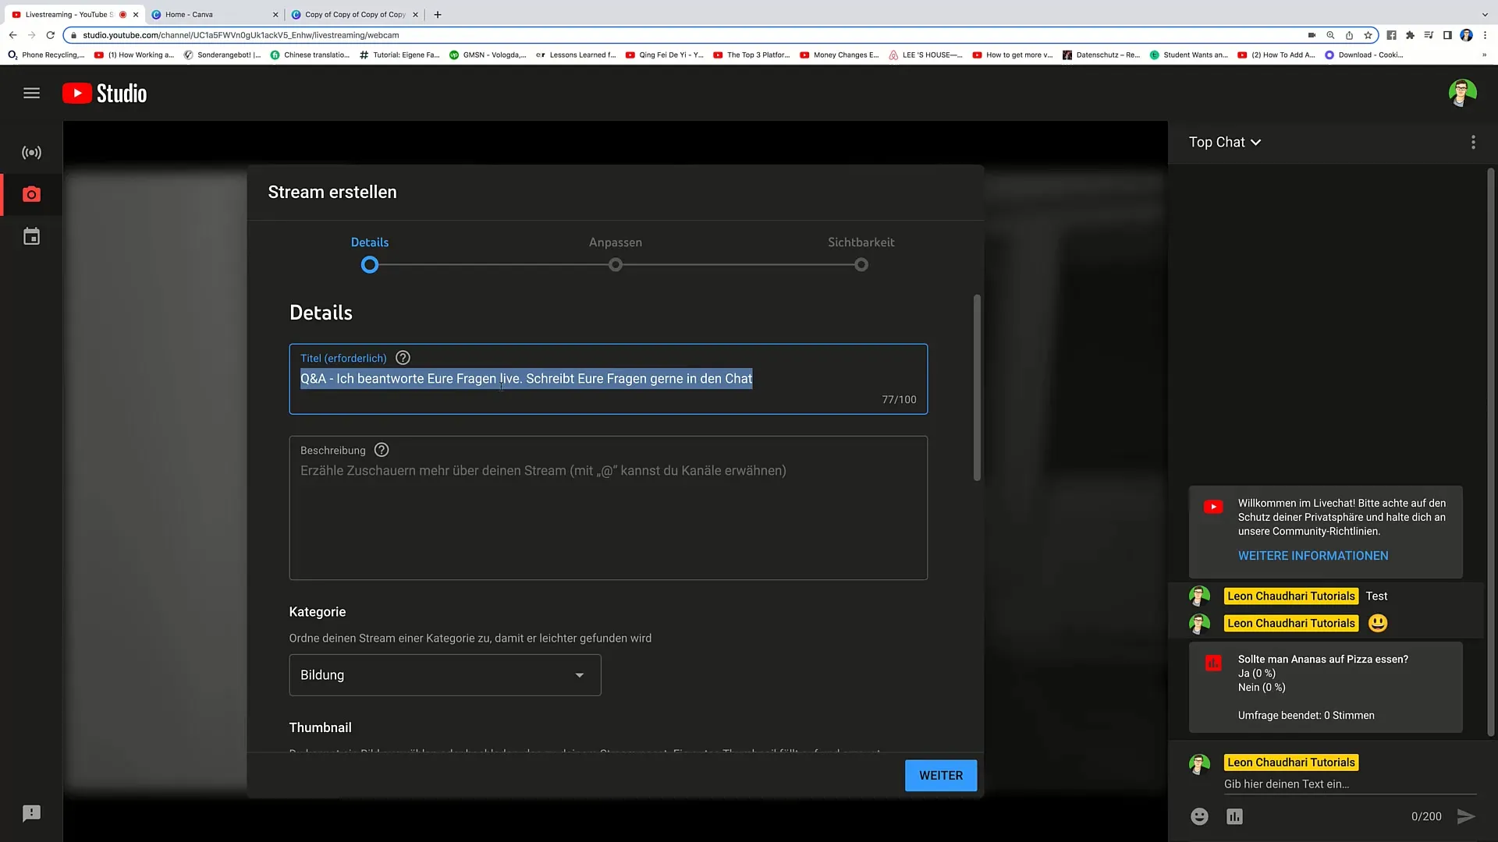This screenshot has height=842, width=1498.
Task: Click the emoji picker icon in chat
Action: pos(1198,815)
